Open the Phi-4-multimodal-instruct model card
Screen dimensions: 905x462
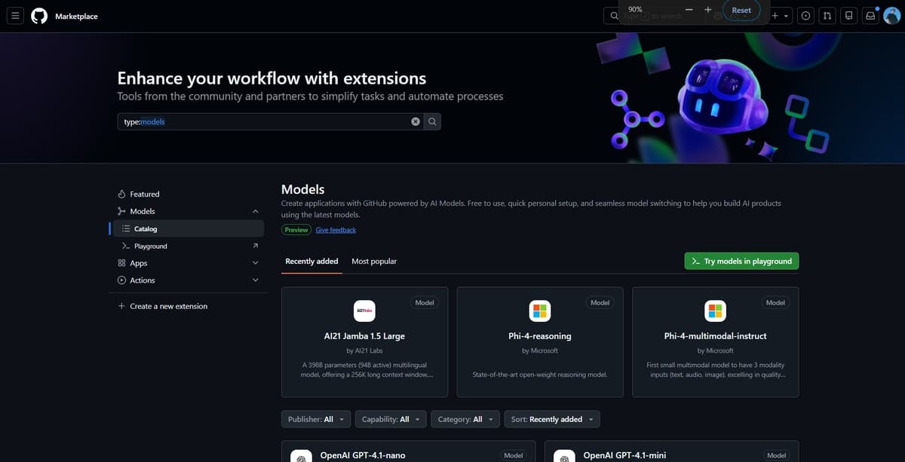[x=715, y=342]
